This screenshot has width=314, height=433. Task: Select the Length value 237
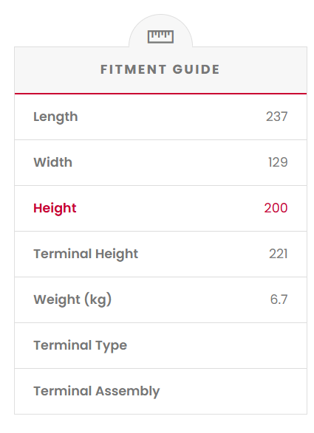click(x=276, y=117)
